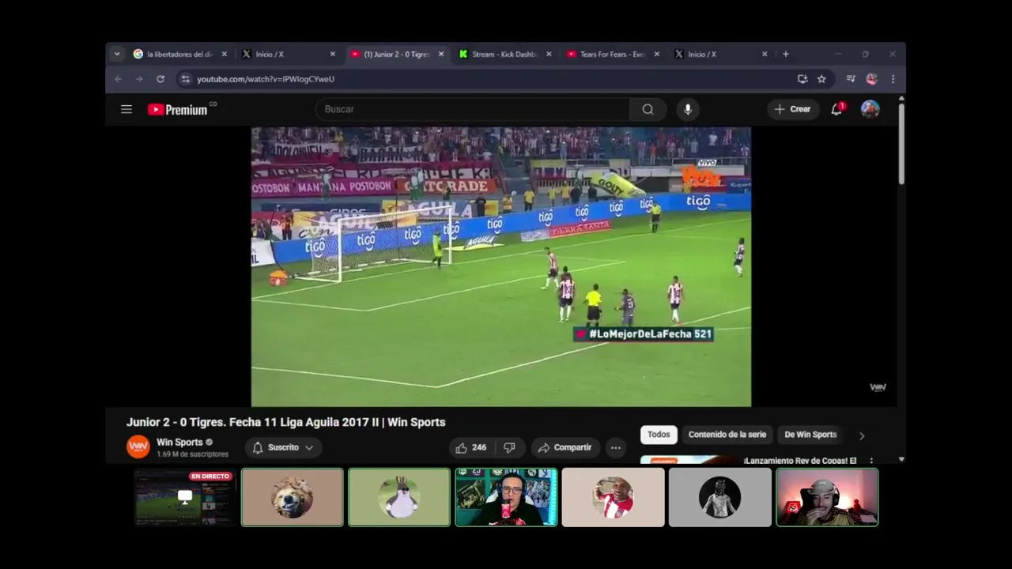
Task: View site information icon in address bar
Action: pos(185,79)
